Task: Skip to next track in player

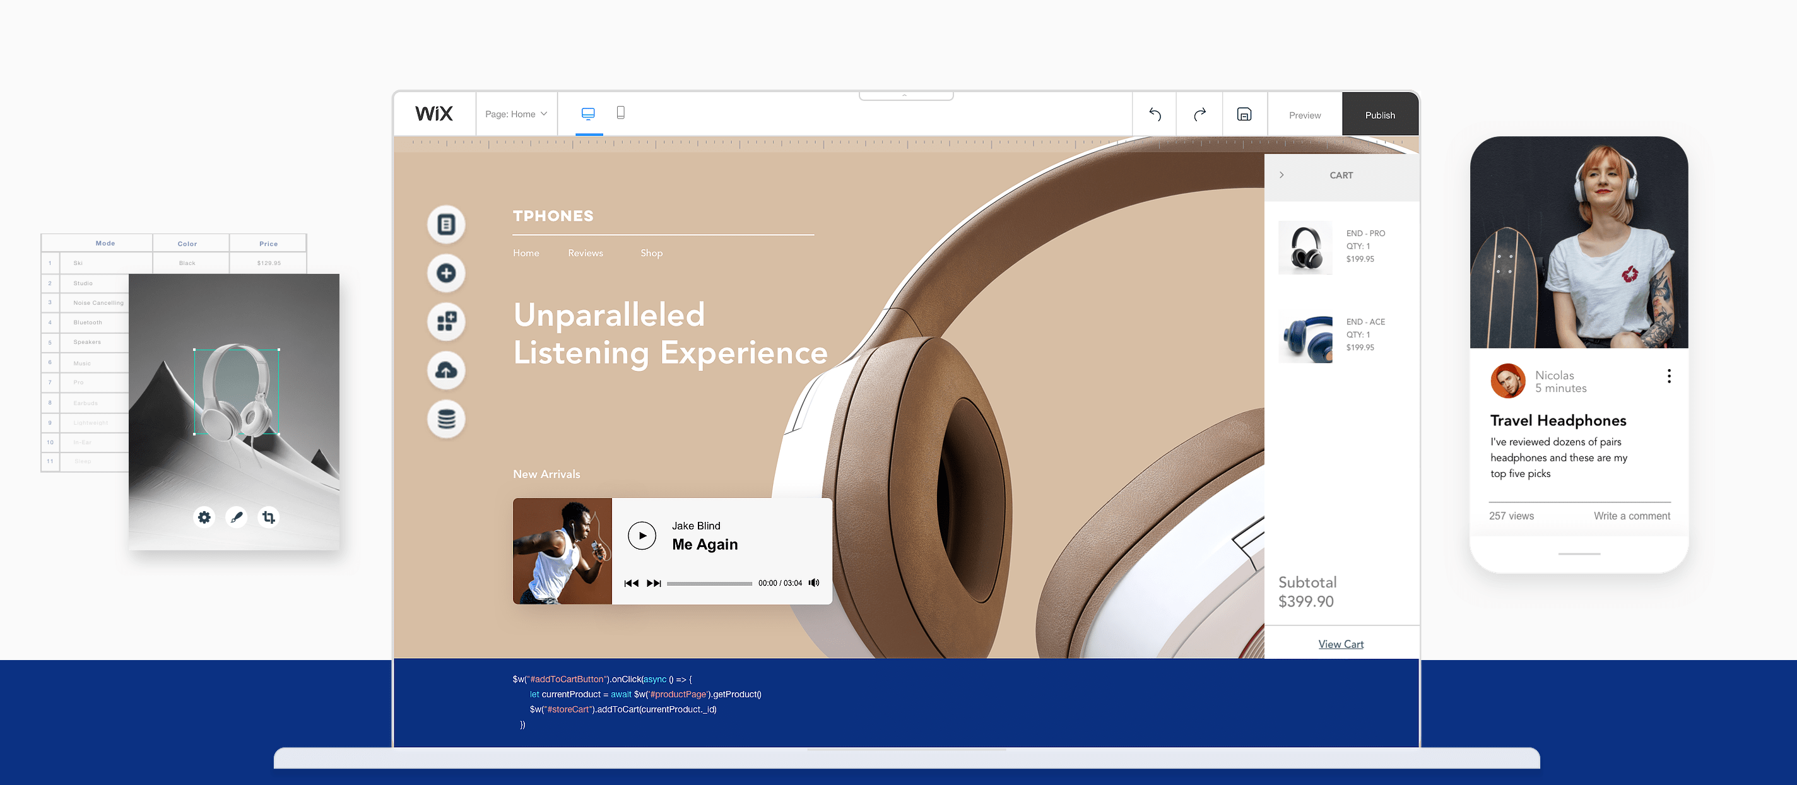Action: (x=654, y=583)
